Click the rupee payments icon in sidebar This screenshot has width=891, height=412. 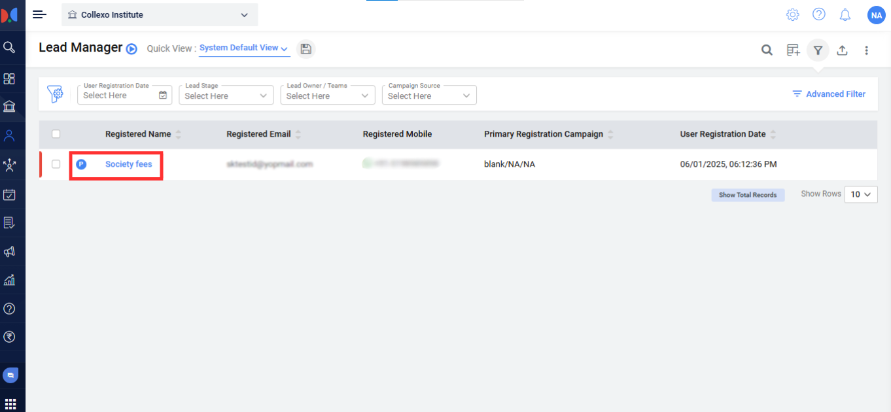pos(9,337)
